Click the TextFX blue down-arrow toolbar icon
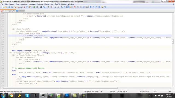The width and height of the screenshot is (175, 98). tap(97, 7)
